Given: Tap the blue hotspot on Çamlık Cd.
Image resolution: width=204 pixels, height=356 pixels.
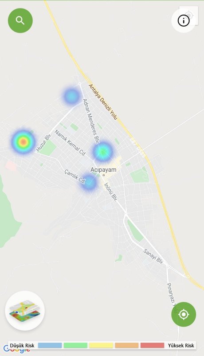Looking at the screenshot, I should click(89, 182).
